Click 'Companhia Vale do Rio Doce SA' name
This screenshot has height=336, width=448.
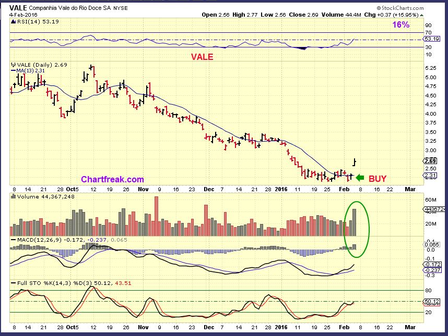click(x=70, y=8)
